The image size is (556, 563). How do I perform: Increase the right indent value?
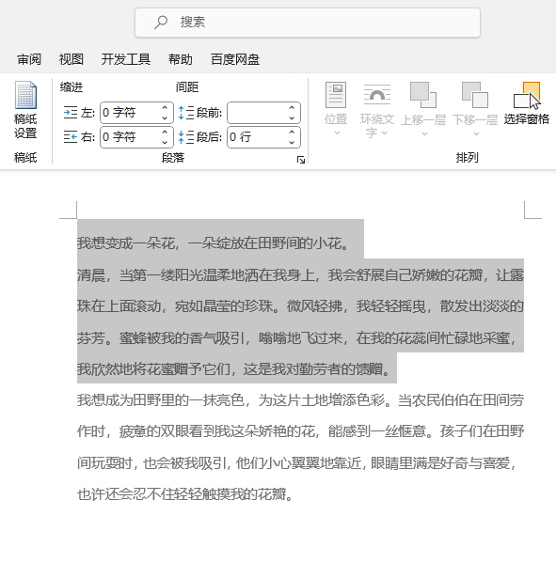tap(165, 132)
